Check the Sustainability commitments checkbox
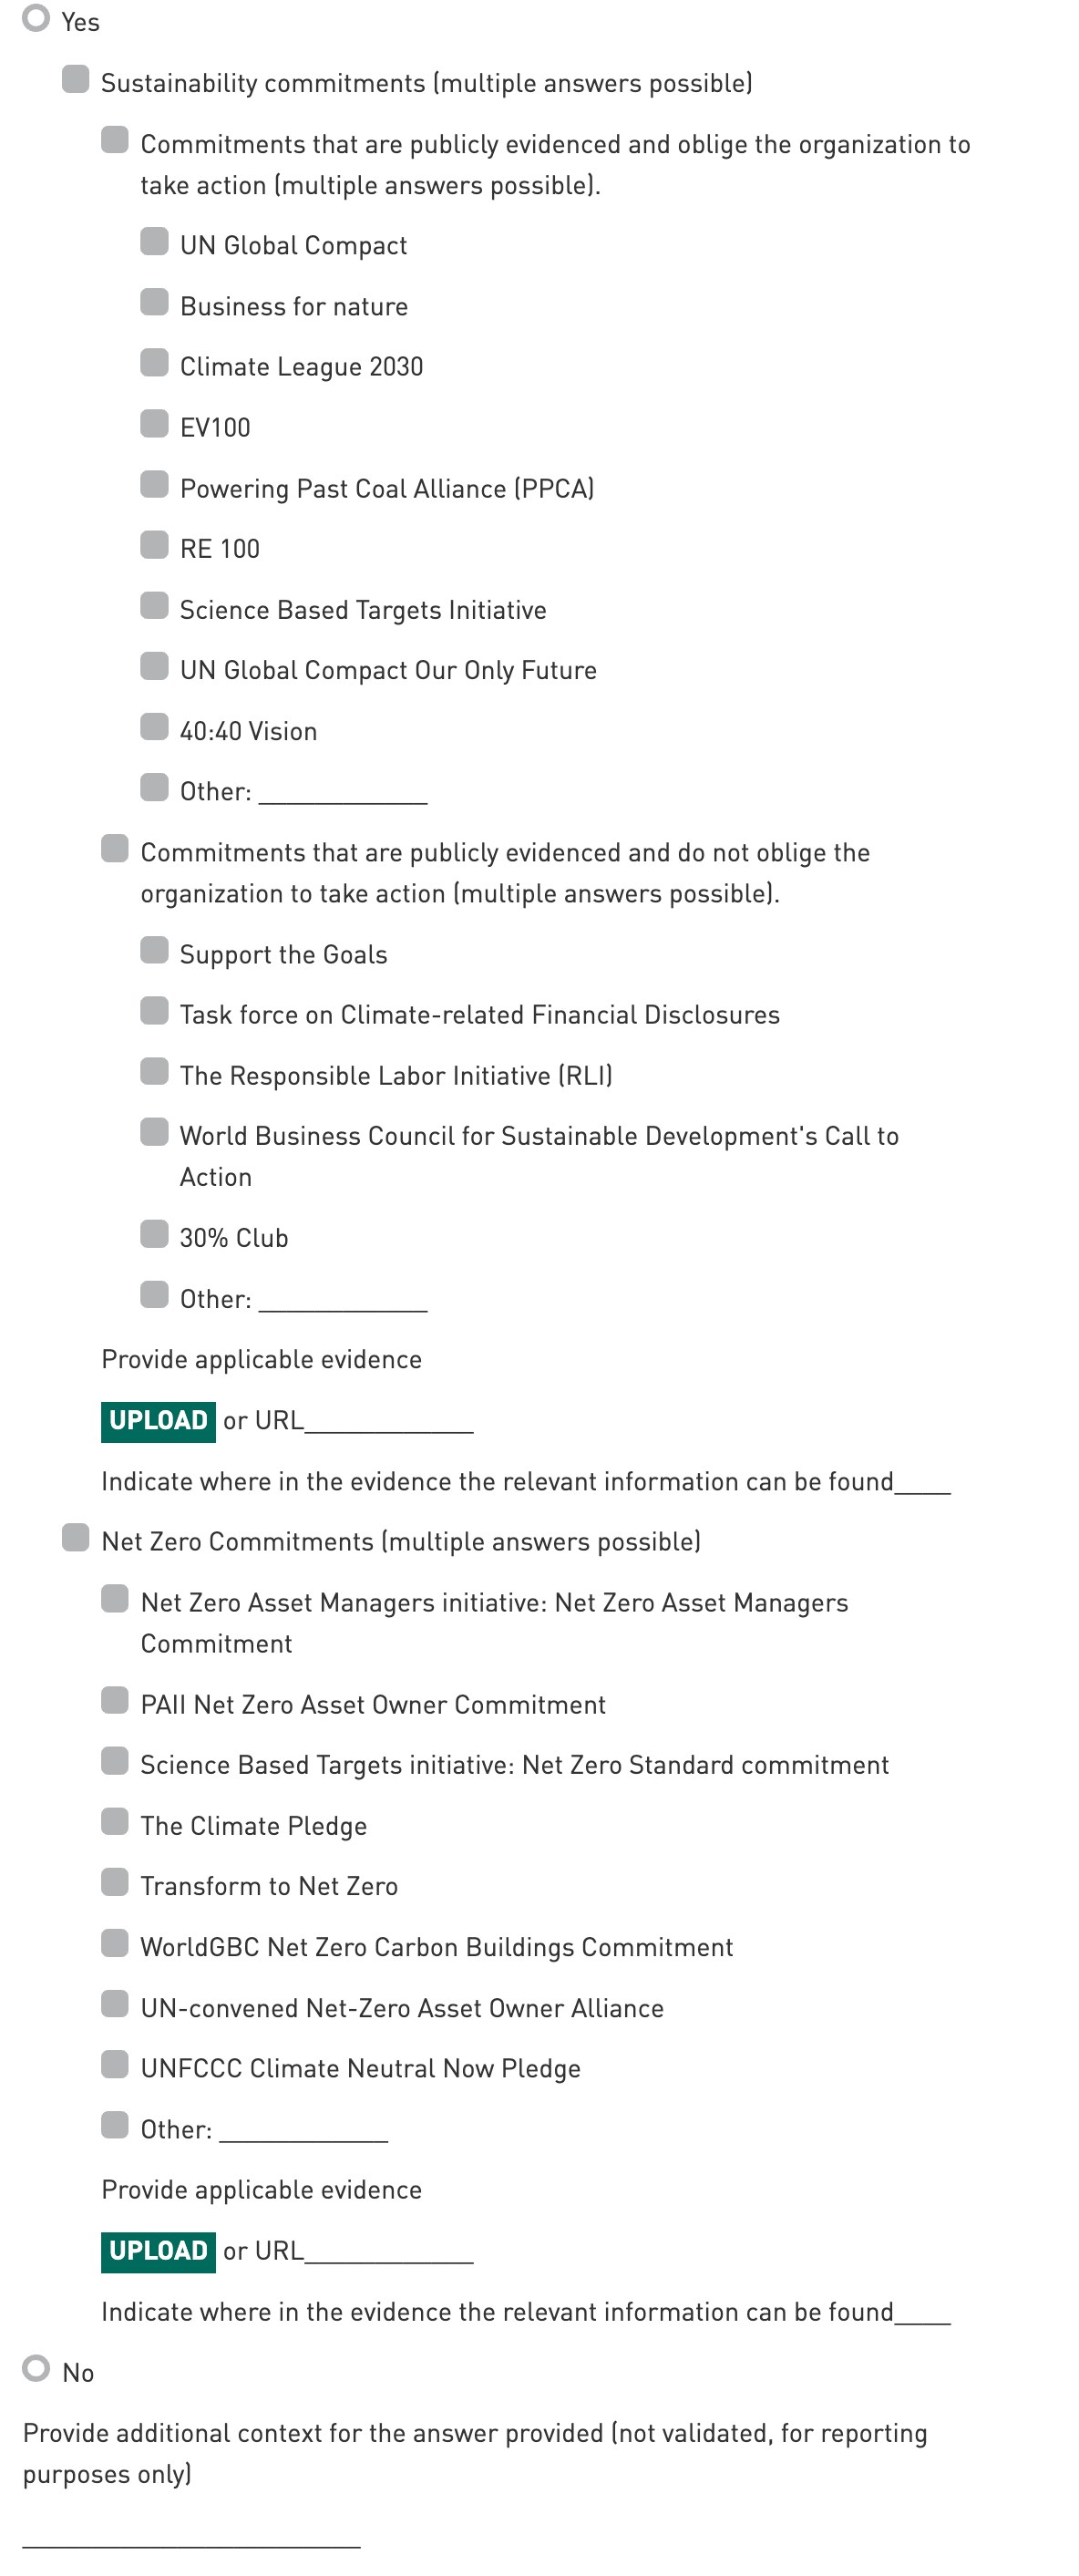This screenshot has height=2576, width=1079. point(76,79)
